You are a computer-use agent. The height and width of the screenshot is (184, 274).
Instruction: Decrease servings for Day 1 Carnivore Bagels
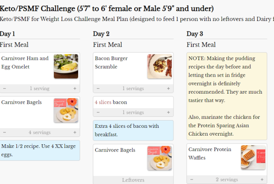coord(5,132)
